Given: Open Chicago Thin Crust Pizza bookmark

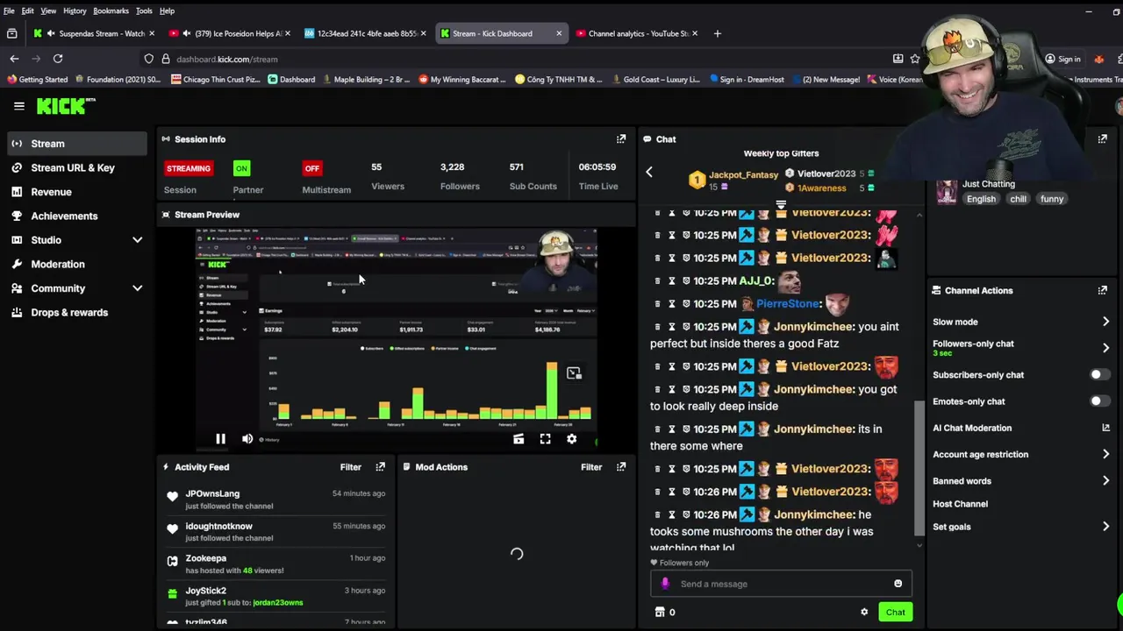Looking at the screenshot, I should (x=215, y=80).
